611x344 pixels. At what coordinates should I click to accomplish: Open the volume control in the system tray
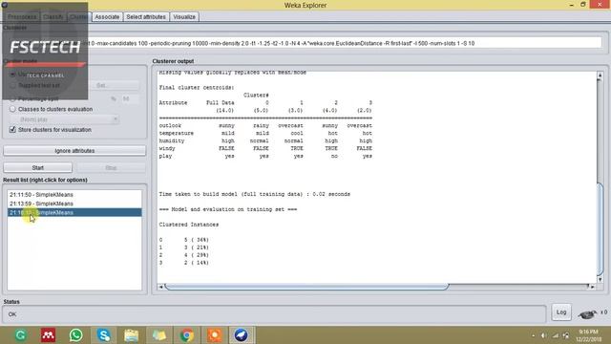pyautogui.click(x=543, y=335)
